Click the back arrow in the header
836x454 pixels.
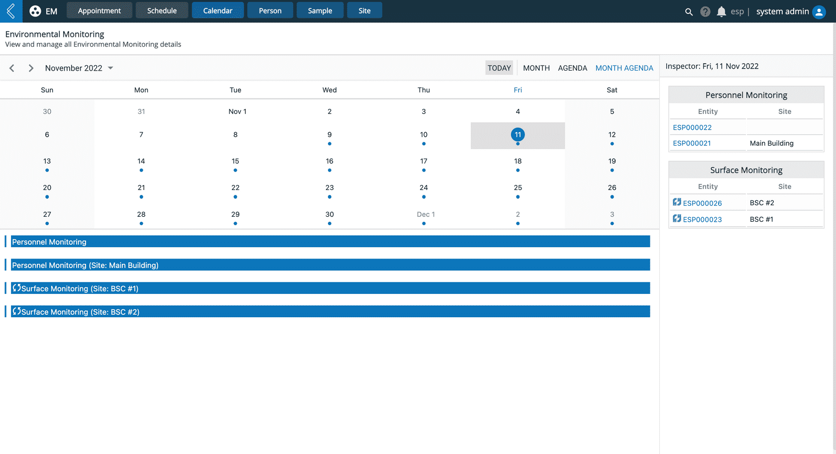coord(11,11)
